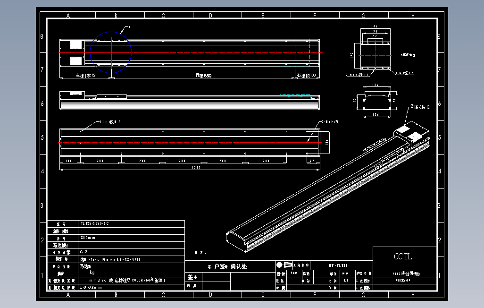
Task: Select the 1262 overall length dimension
Action: (196, 167)
